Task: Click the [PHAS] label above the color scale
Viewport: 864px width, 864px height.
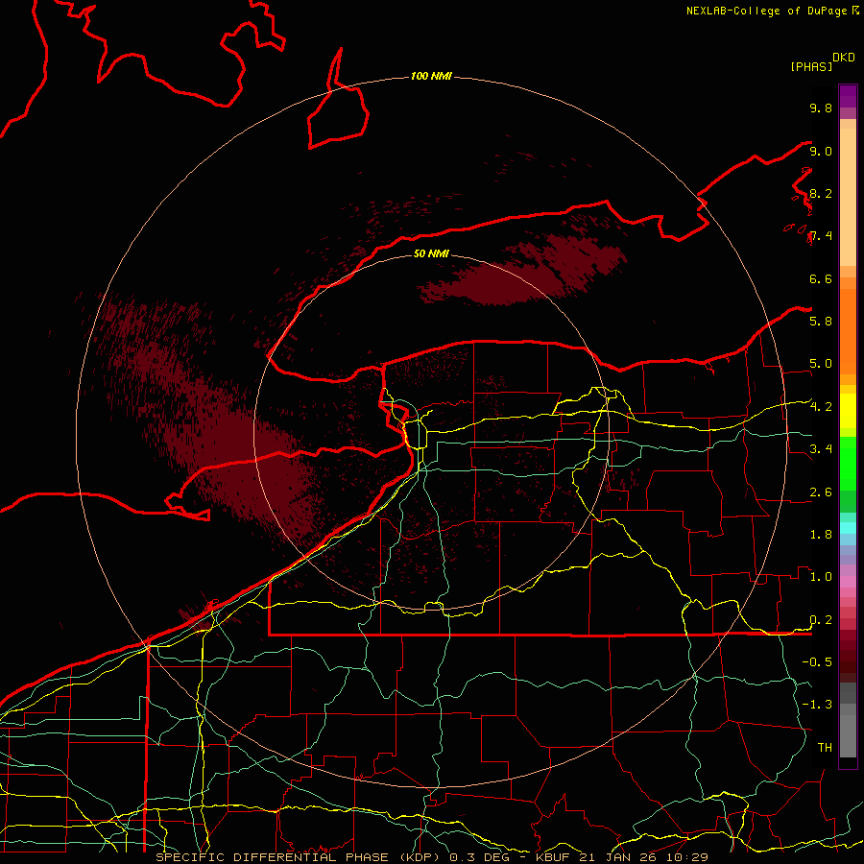Action: pyautogui.click(x=811, y=66)
